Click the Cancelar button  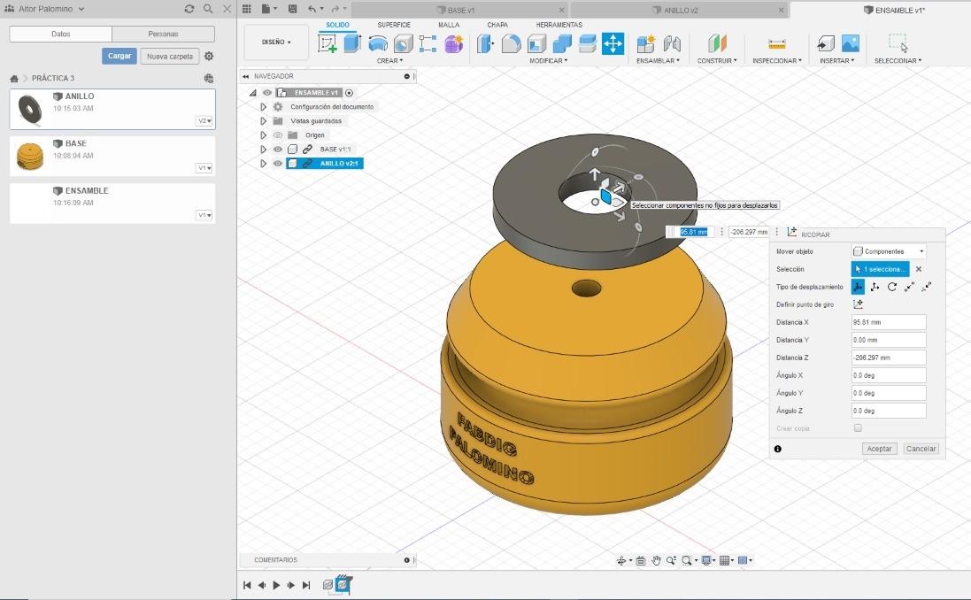tap(921, 449)
